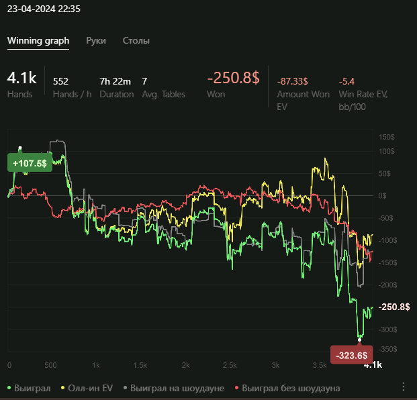The width and height of the screenshot is (417, 400).
Task: Click the +107.5$ peak label
Action: 30,163
